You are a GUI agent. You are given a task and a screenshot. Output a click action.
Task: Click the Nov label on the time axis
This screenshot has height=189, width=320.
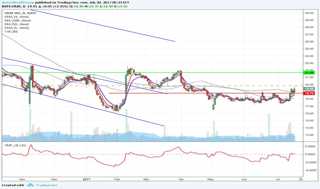click(22, 179)
